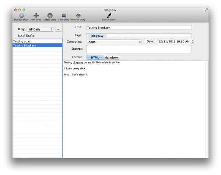
Task: Select the 'Testing BlogEasy' draft
Action: tap(37, 45)
